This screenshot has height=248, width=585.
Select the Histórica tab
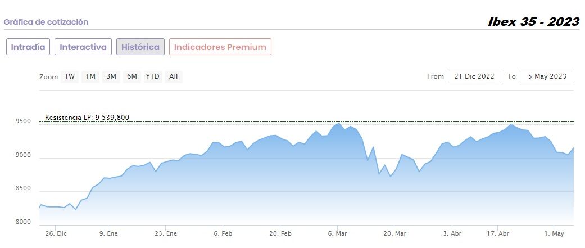click(x=140, y=47)
